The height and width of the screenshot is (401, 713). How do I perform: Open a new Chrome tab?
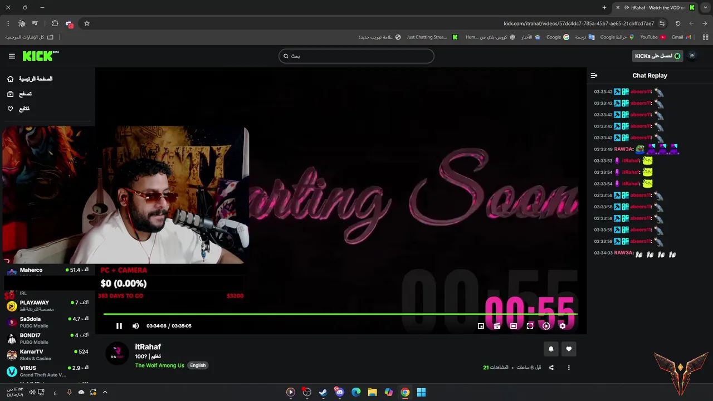(x=604, y=8)
